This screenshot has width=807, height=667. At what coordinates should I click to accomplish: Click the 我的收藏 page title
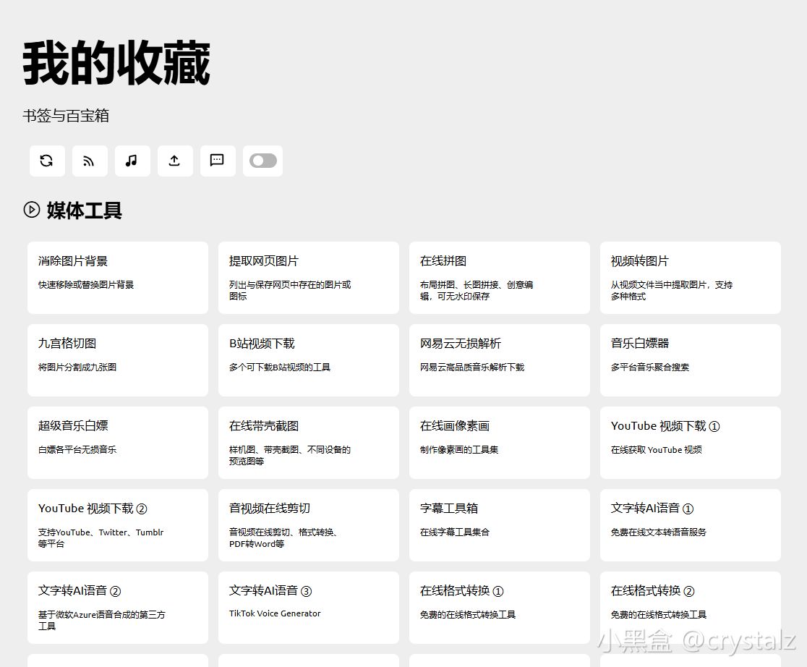pyautogui.click(x=117, y=64)
